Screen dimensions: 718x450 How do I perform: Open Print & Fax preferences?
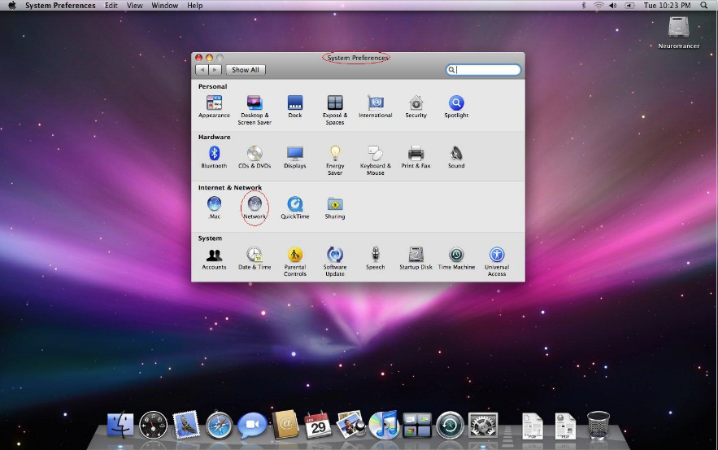(x=416, y=157)
